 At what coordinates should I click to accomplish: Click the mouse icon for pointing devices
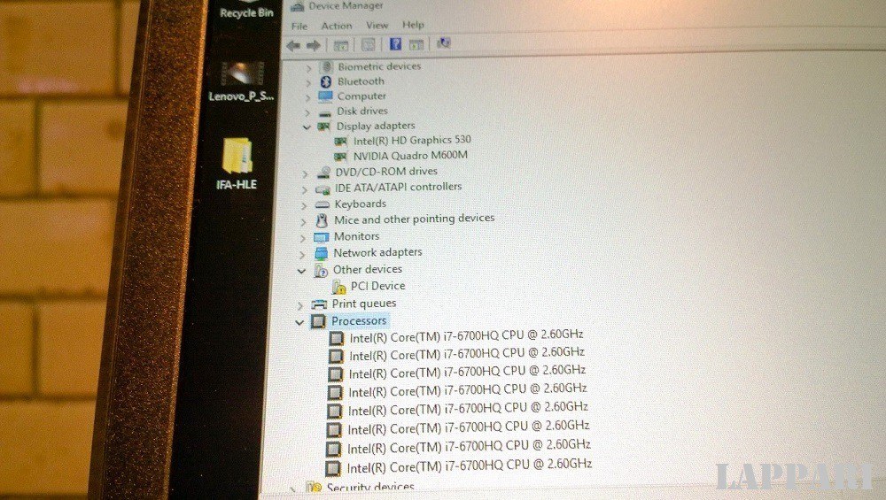322,220
